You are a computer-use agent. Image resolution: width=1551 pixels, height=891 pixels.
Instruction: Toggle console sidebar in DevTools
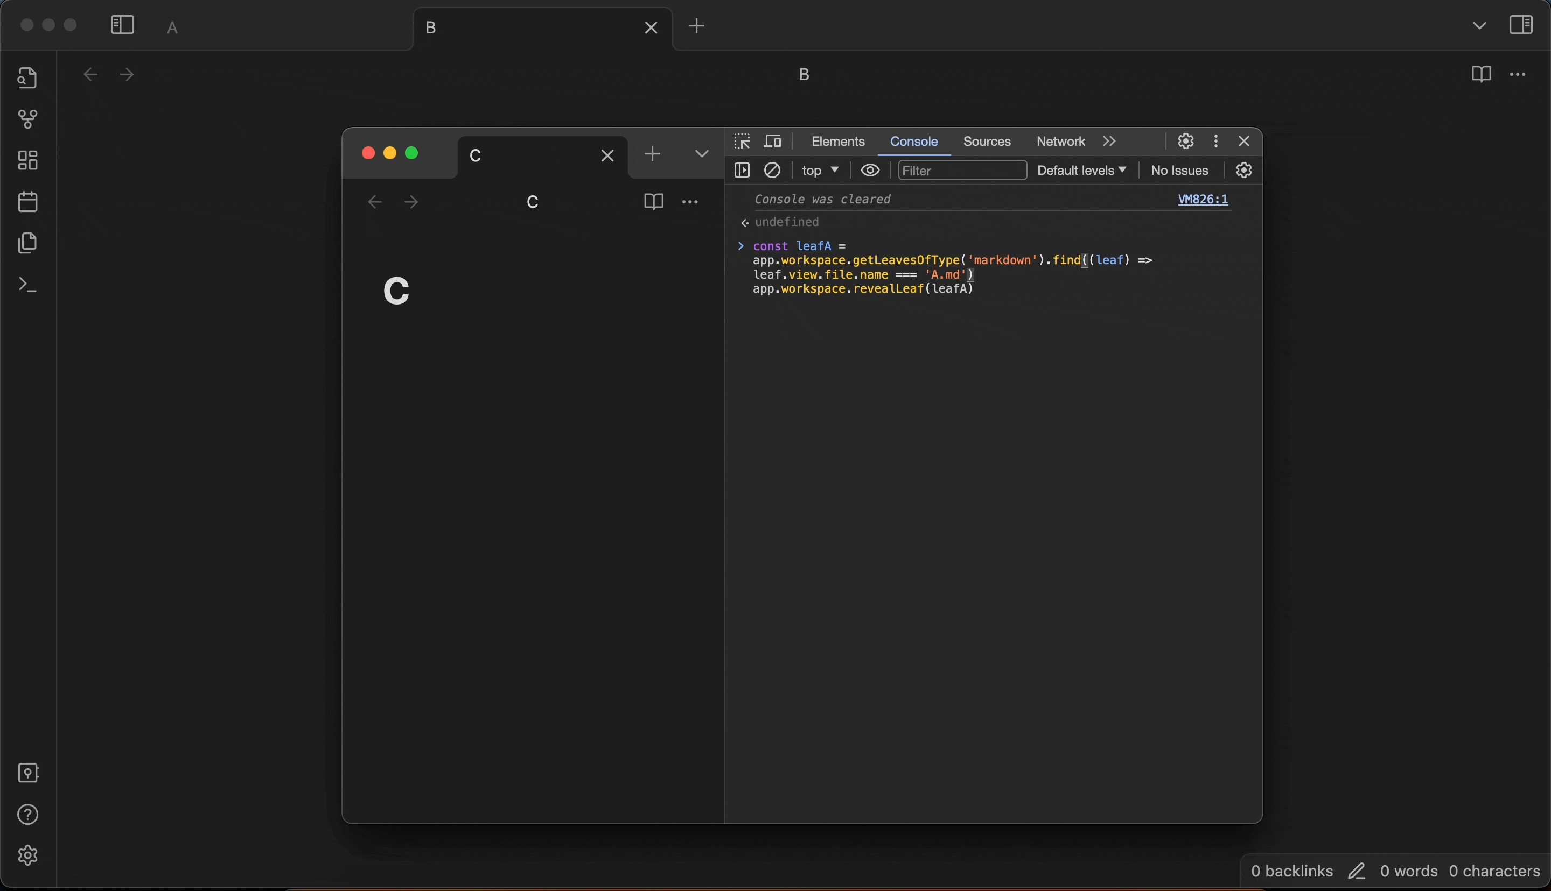click(742, 171)
